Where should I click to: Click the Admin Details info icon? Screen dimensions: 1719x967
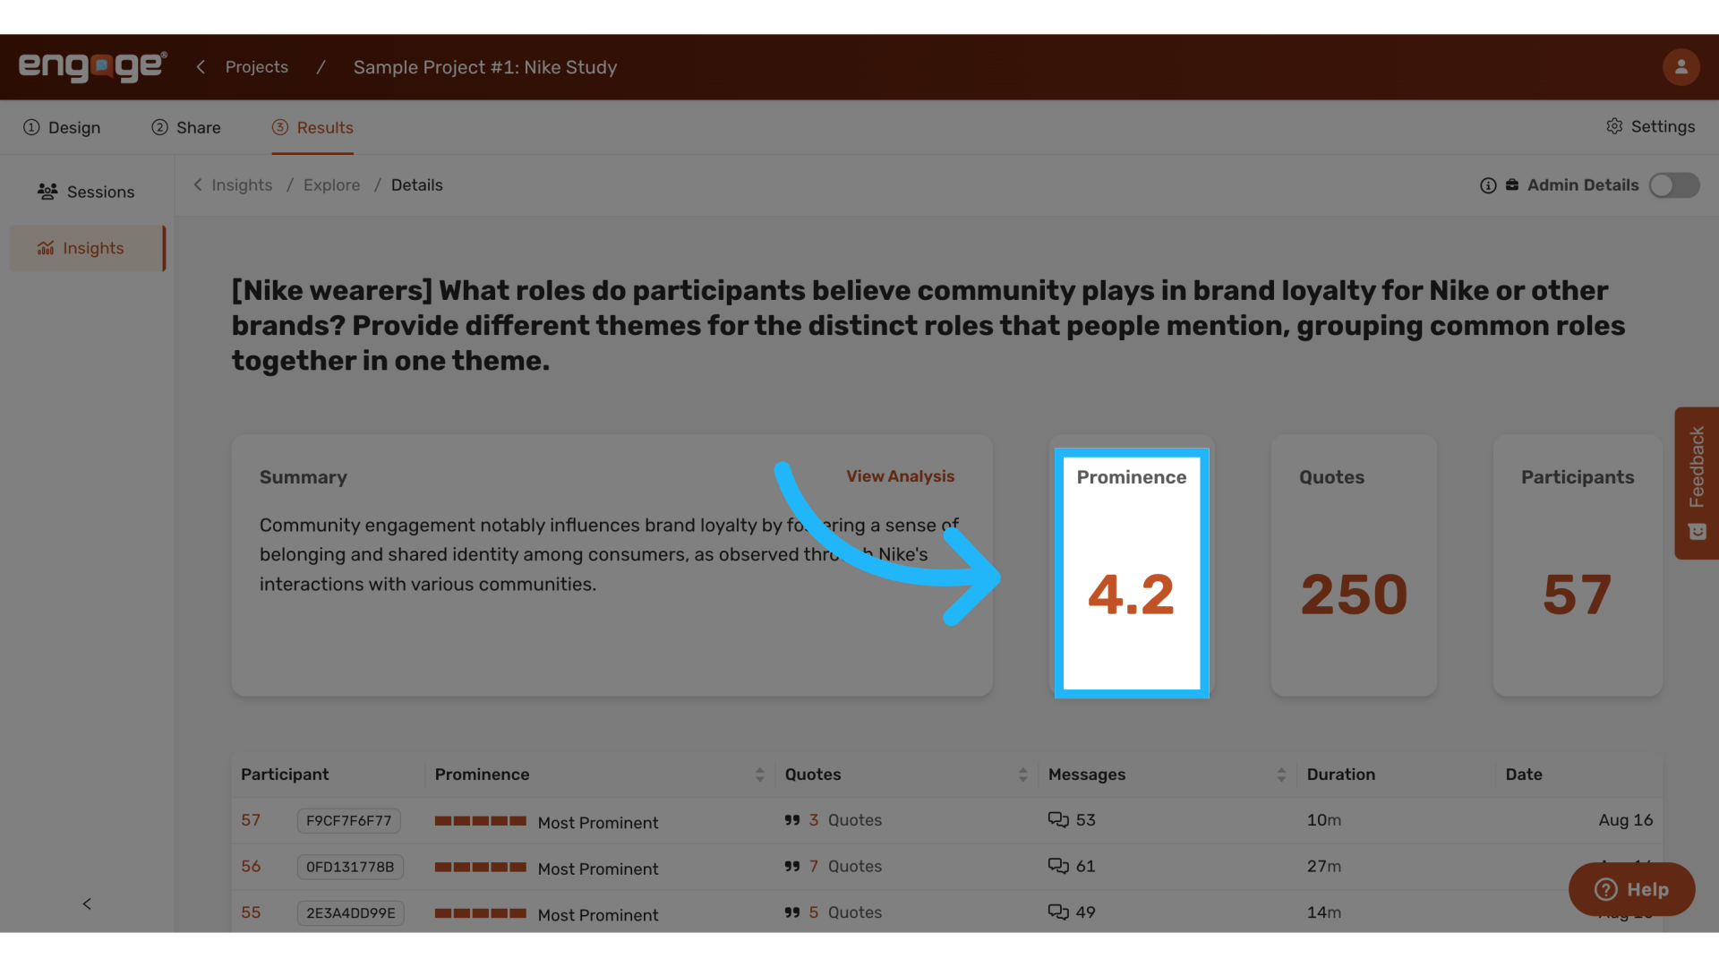point(1488,185)
